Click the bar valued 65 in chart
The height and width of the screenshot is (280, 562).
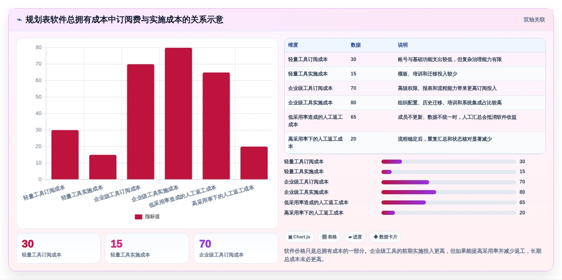point(216,126)
